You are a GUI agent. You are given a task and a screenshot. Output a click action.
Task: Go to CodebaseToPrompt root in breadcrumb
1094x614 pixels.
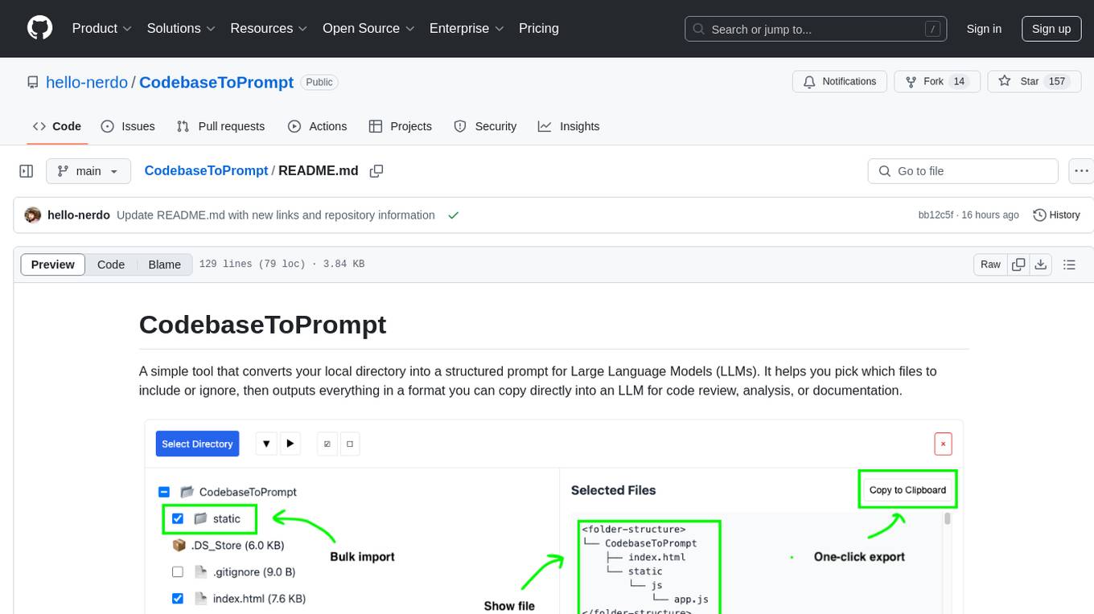206,170
